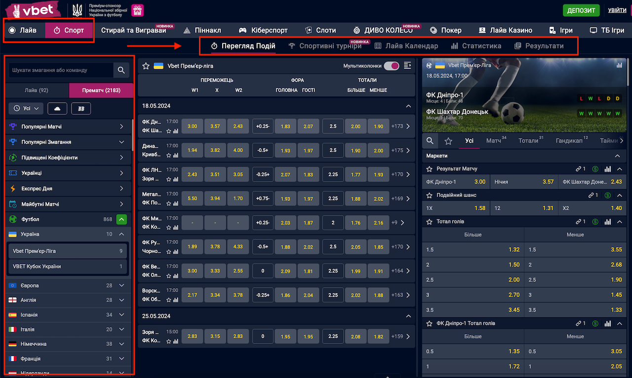Go to the Лайв Казино section
Viewport: 632px width, 378px height.
click(505, 30)
